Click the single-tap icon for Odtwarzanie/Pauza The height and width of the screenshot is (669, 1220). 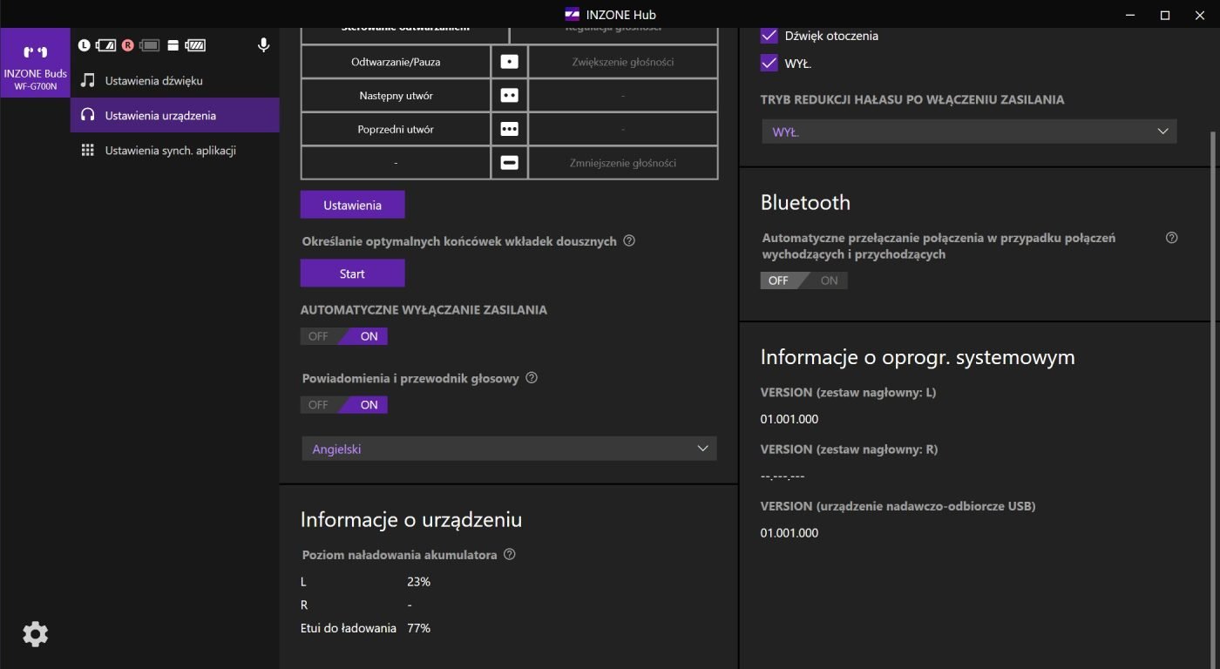(x=510, y=62)
